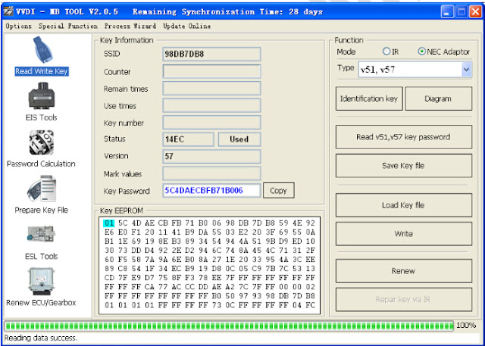485x346 pixels.
Task: Minimize the VVDI MB TOOL window
Action: point(446,12)
